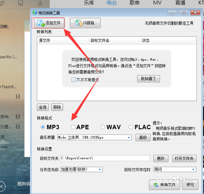Select the FLAC format radio button
The image size is (204, 194).
[x=131, y=127]
